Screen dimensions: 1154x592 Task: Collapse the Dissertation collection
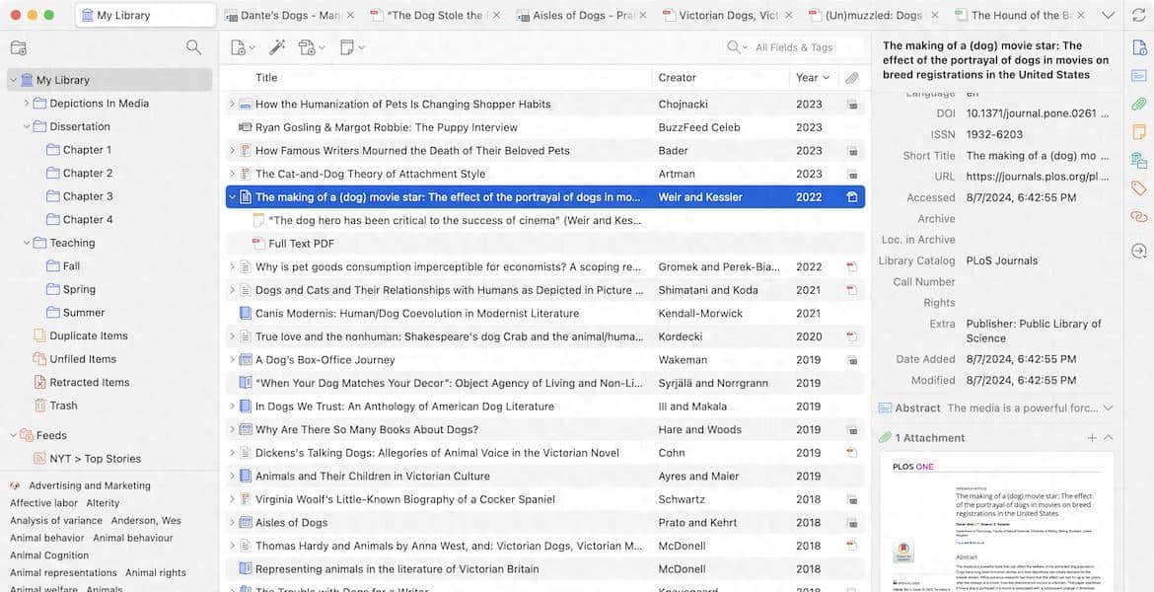point(27,126)
